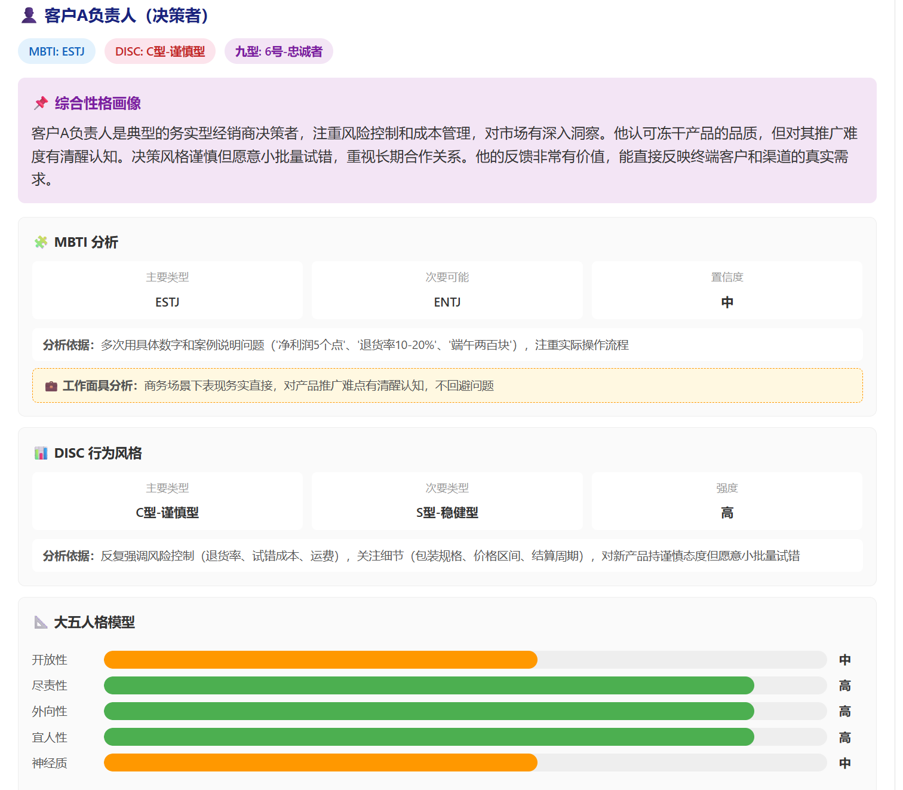903x790 pixels.
Task: Click the 次要可能 ENTJ card
Action: (447, 290)
